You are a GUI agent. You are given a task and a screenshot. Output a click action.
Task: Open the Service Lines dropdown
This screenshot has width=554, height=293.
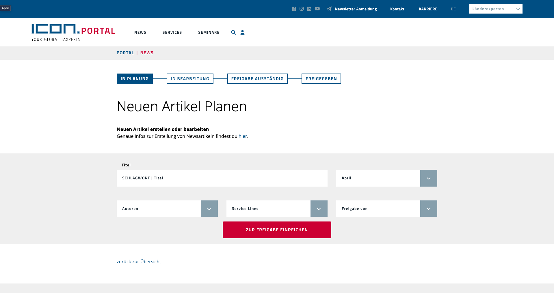277,209
